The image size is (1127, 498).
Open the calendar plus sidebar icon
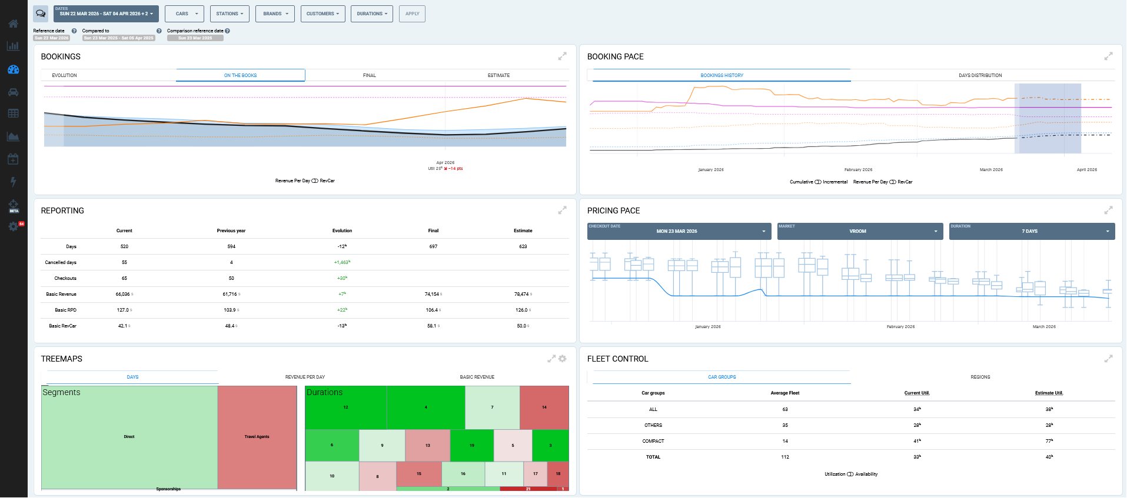(13, 159)
